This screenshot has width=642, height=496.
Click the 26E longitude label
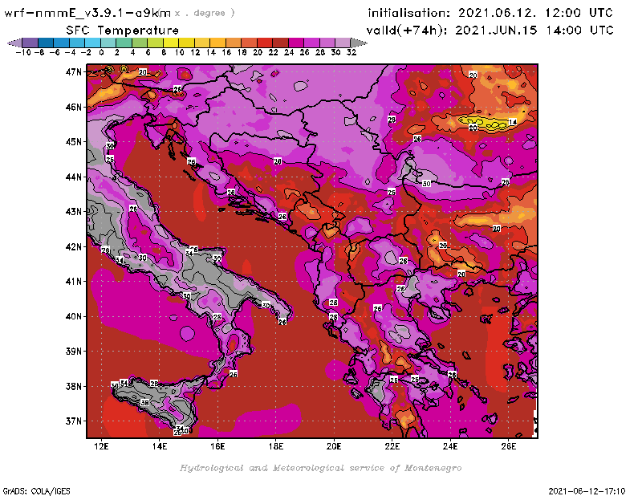[508, 446]
